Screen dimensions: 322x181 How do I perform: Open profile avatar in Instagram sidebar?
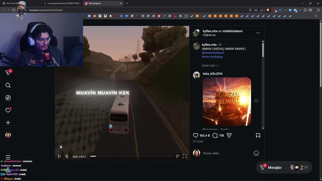[8, 135]
